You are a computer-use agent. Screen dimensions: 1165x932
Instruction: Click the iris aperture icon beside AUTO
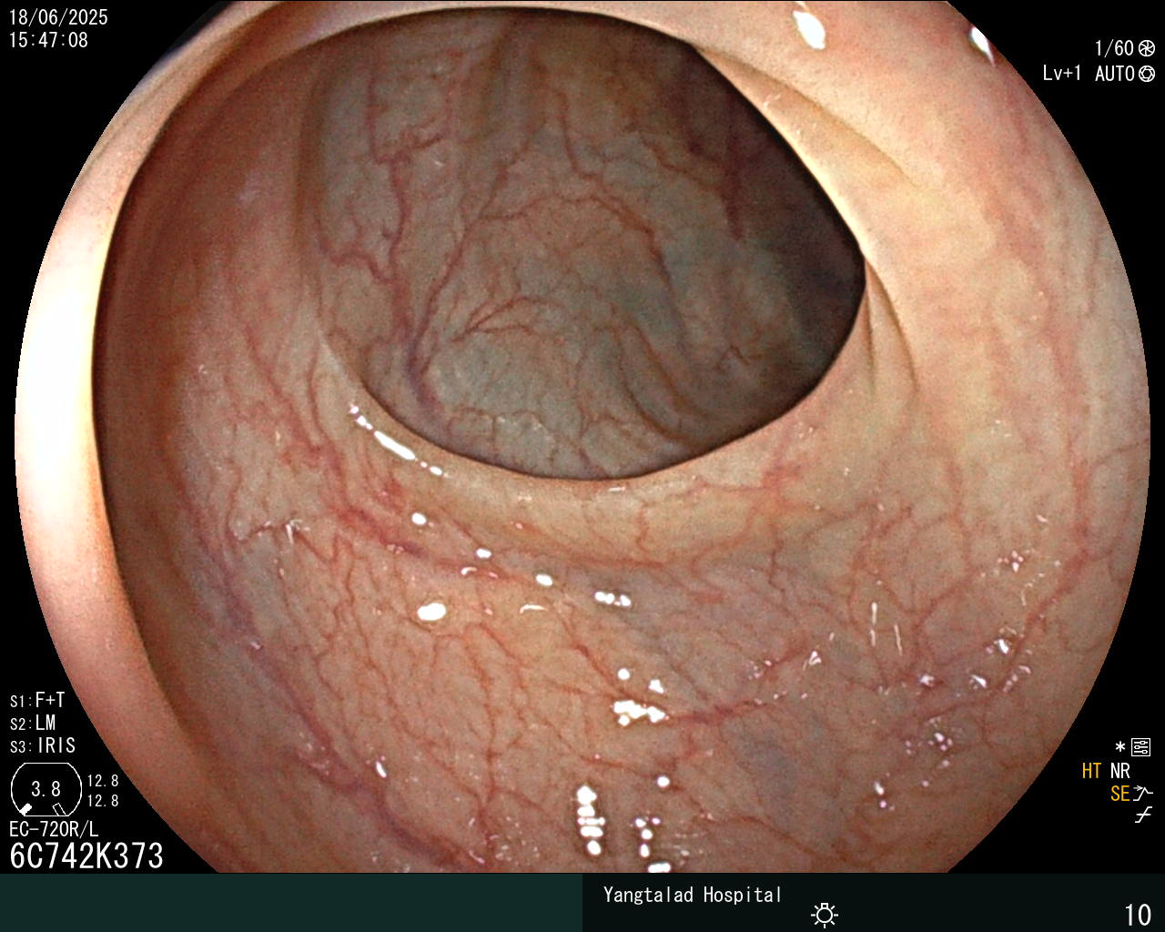pos(1147,74)
